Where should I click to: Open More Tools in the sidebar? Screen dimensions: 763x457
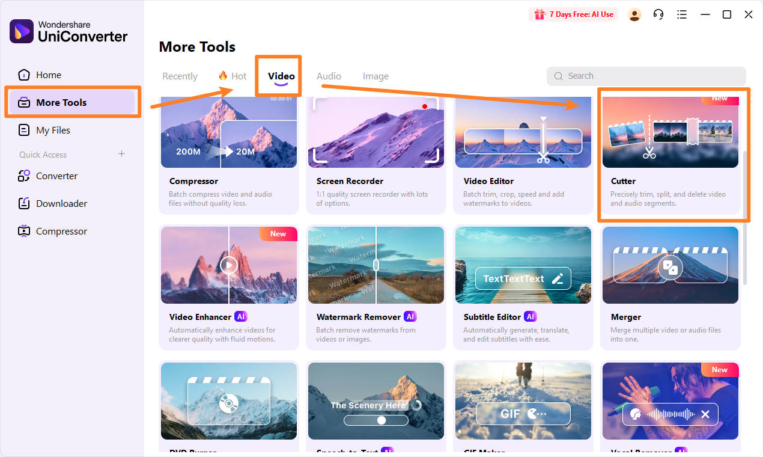(x=72, y=102)
